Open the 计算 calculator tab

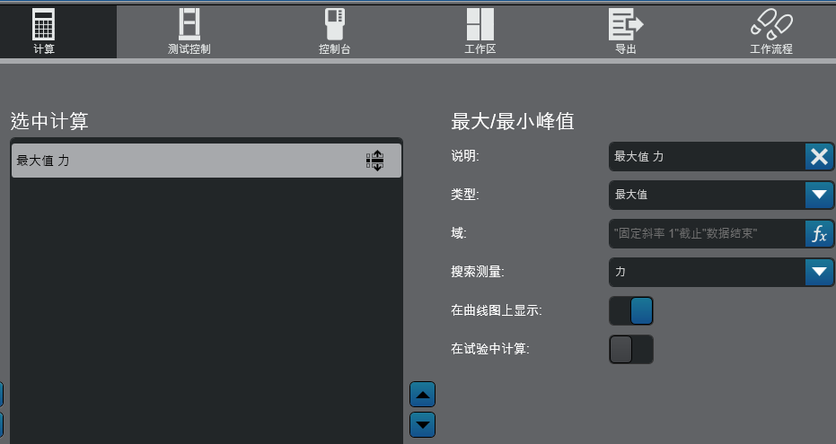[44, 31]
